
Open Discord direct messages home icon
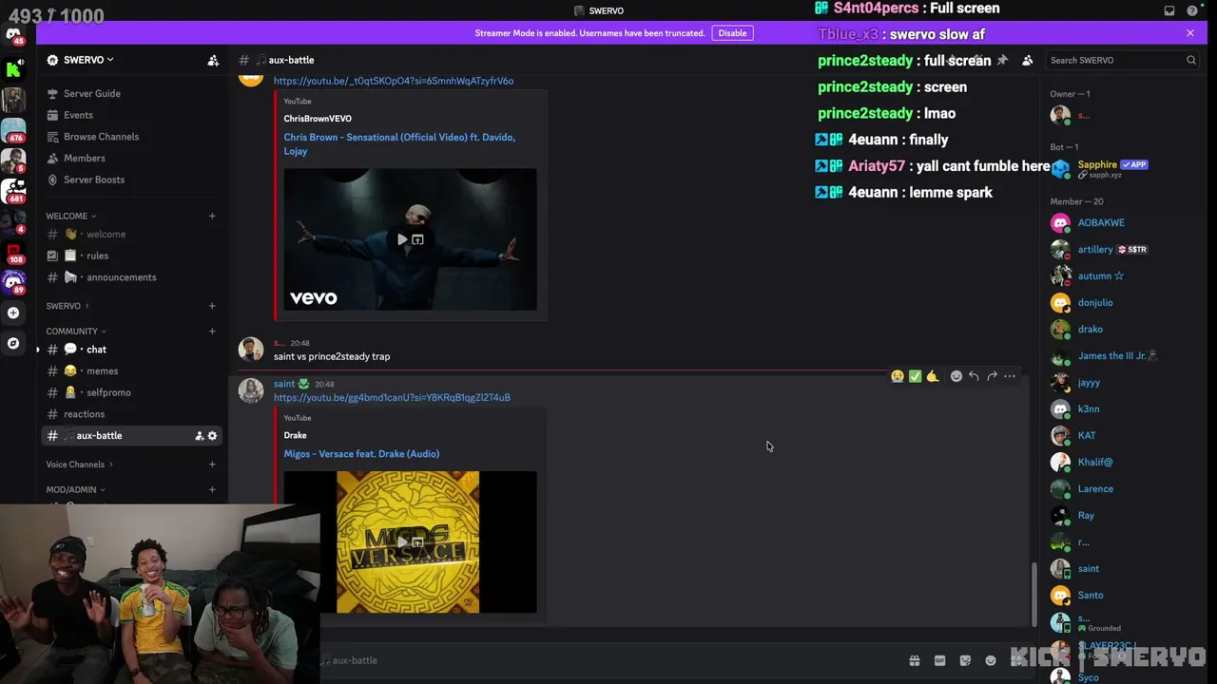[x=13, y=34]
